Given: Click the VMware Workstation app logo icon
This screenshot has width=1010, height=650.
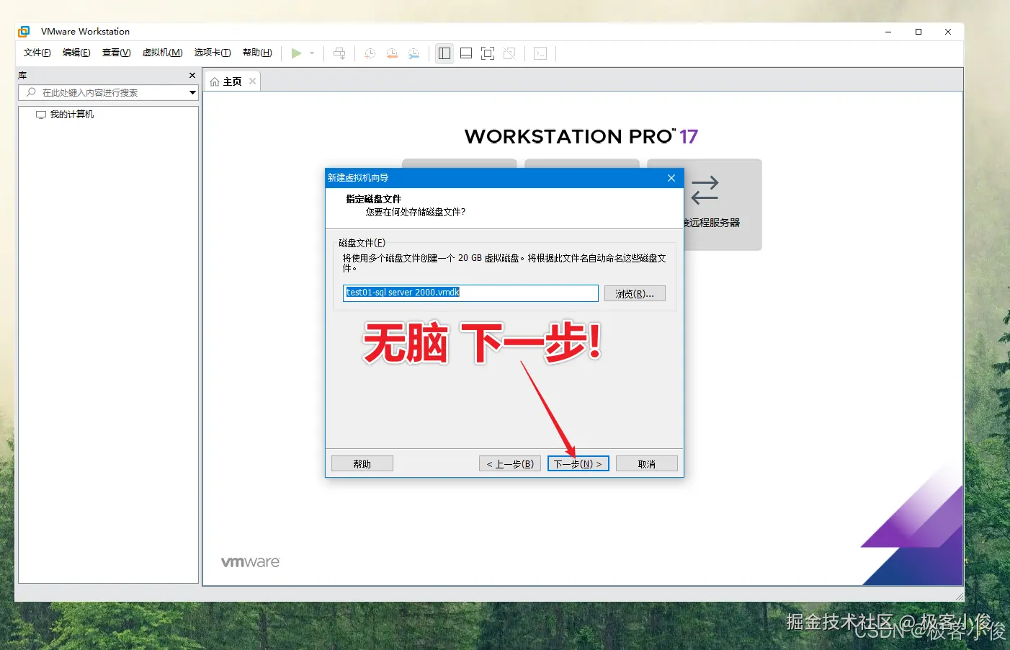Looking at the screenshot, I should click(24, 32).
